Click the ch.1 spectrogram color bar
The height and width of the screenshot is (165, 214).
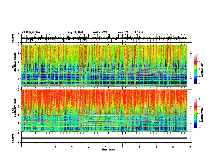click(196, 69)
